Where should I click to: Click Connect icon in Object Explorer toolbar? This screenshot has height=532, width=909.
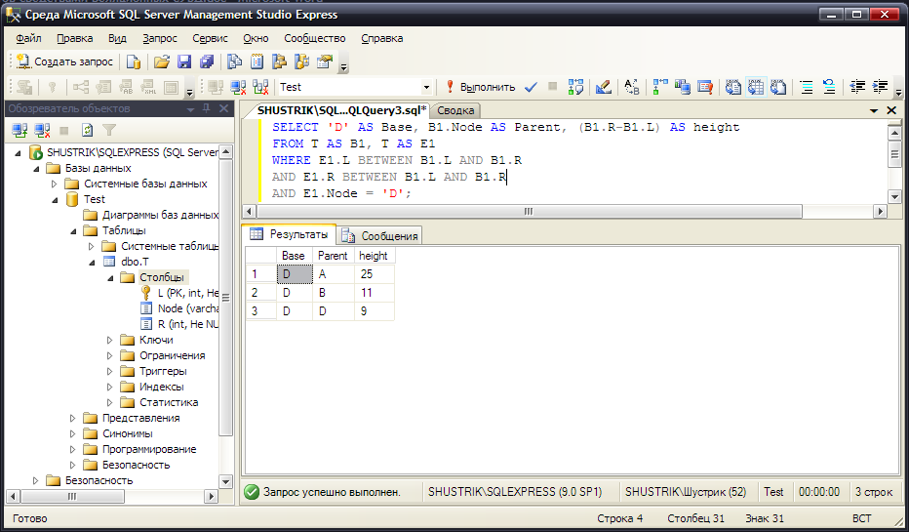point(20,130)
